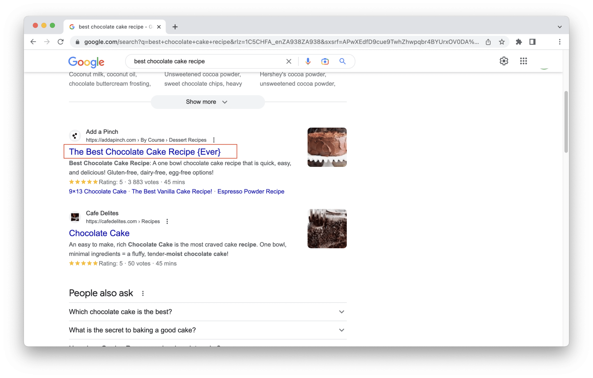593x378 pixels.
Task: Expand recipes with Show more
Action: click(x=207, y=102)
